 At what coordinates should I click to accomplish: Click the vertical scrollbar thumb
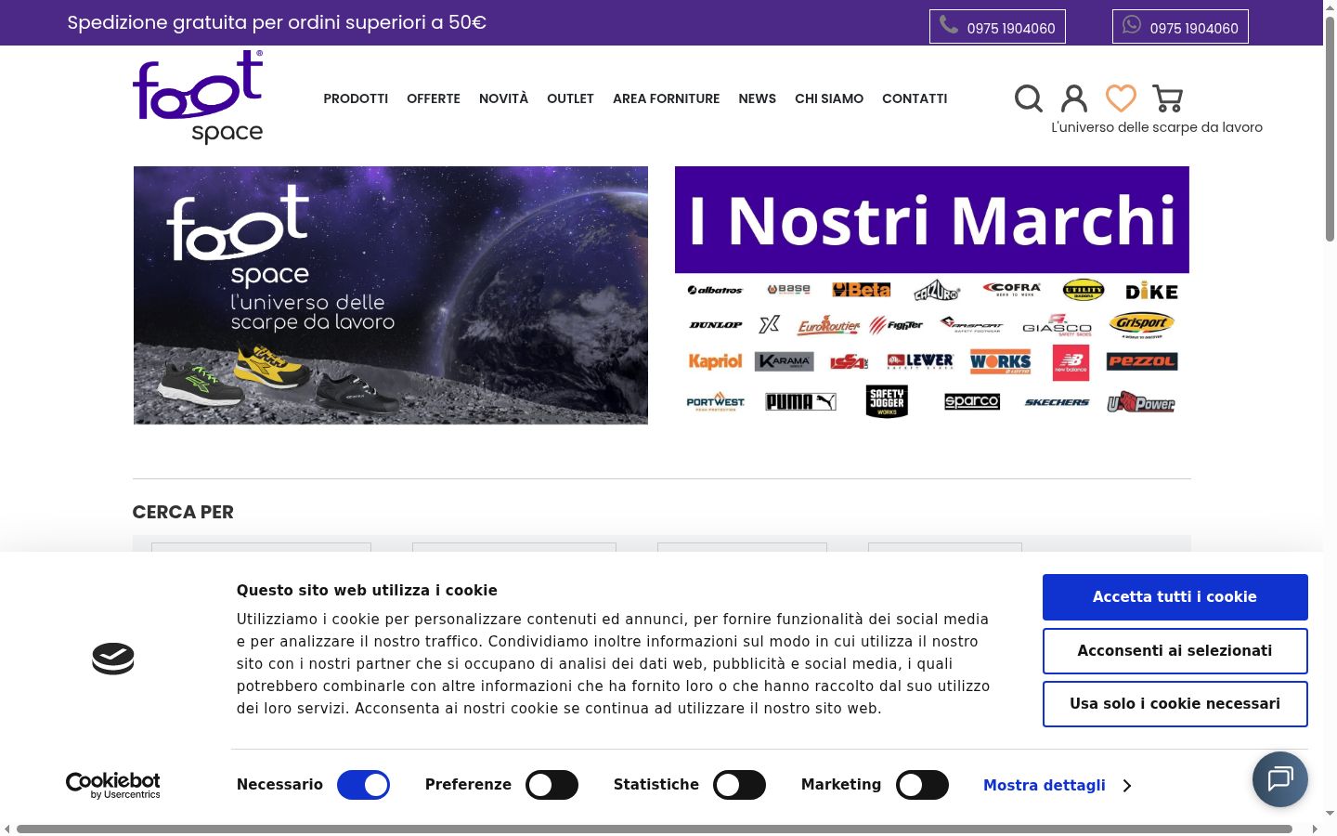(x=1330, y=130)
